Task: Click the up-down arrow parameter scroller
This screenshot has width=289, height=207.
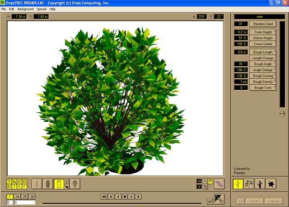Action: 282,114
